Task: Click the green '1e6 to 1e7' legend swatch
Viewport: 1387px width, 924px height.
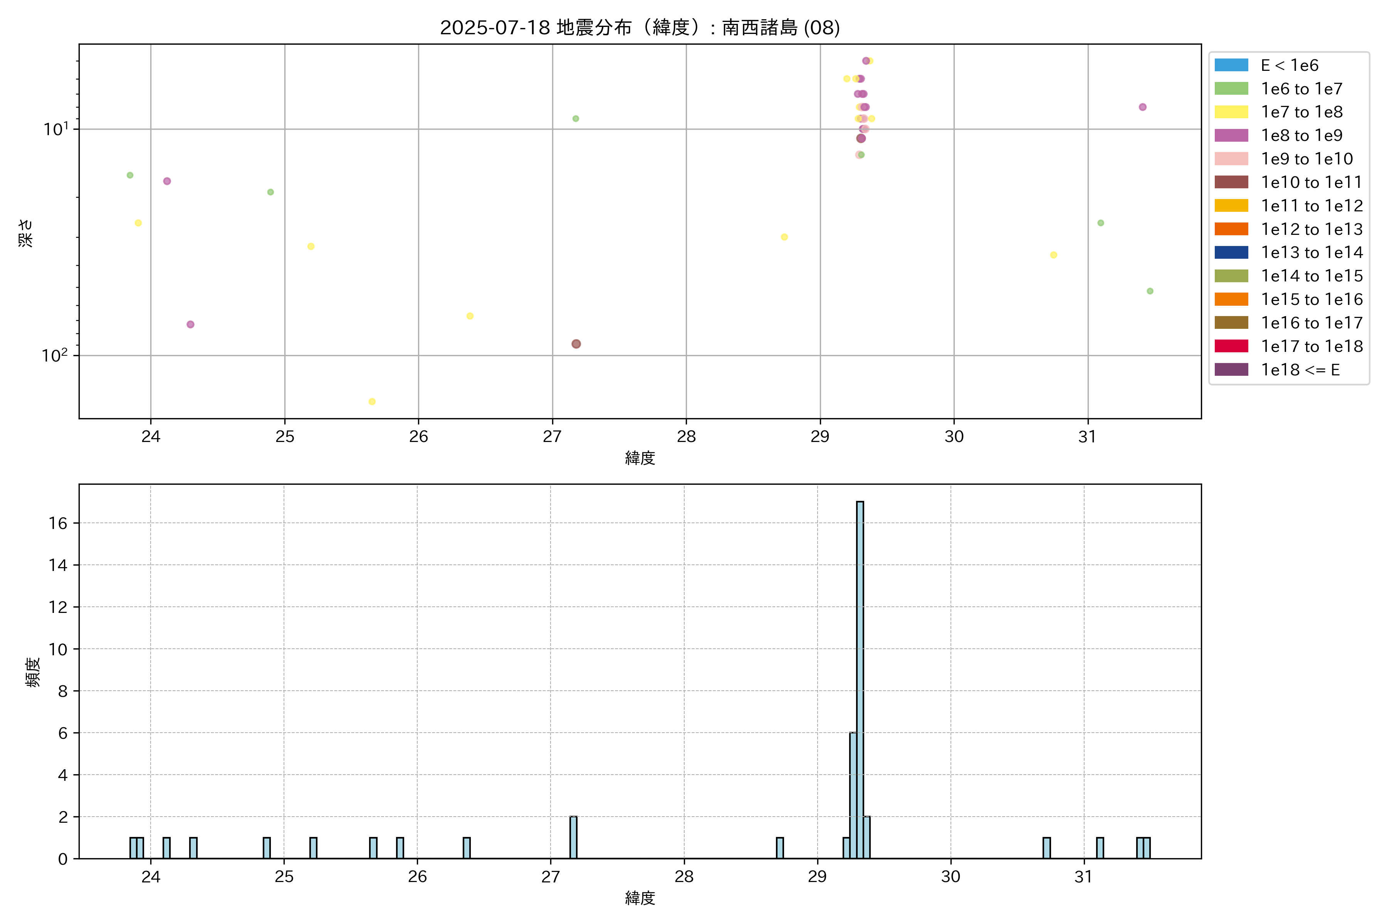Action: point(1231,89)
